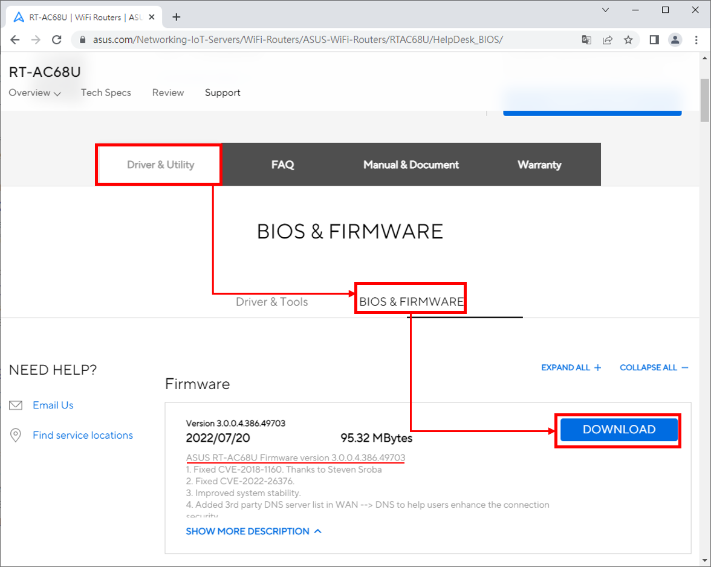The image size is (711, 567).
Task: Click the firmware date 2022/07/20
Action: point(218,438)
